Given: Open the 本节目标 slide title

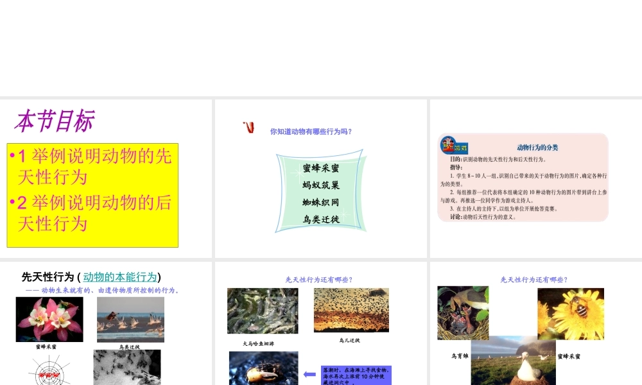Looking at the screenshot, I should pyautogui.click(x=55, y=121).
